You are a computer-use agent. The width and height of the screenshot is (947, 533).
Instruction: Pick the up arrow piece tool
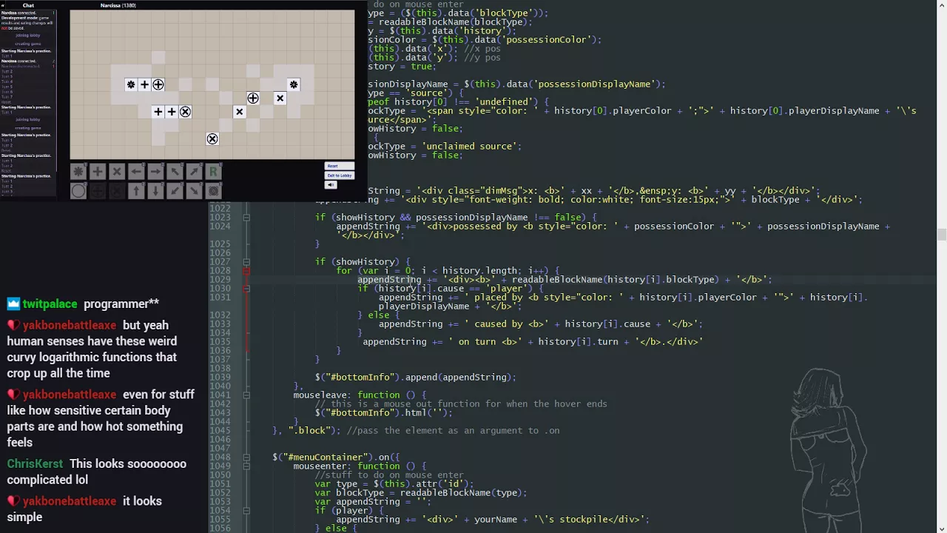(x=135, y=191)
